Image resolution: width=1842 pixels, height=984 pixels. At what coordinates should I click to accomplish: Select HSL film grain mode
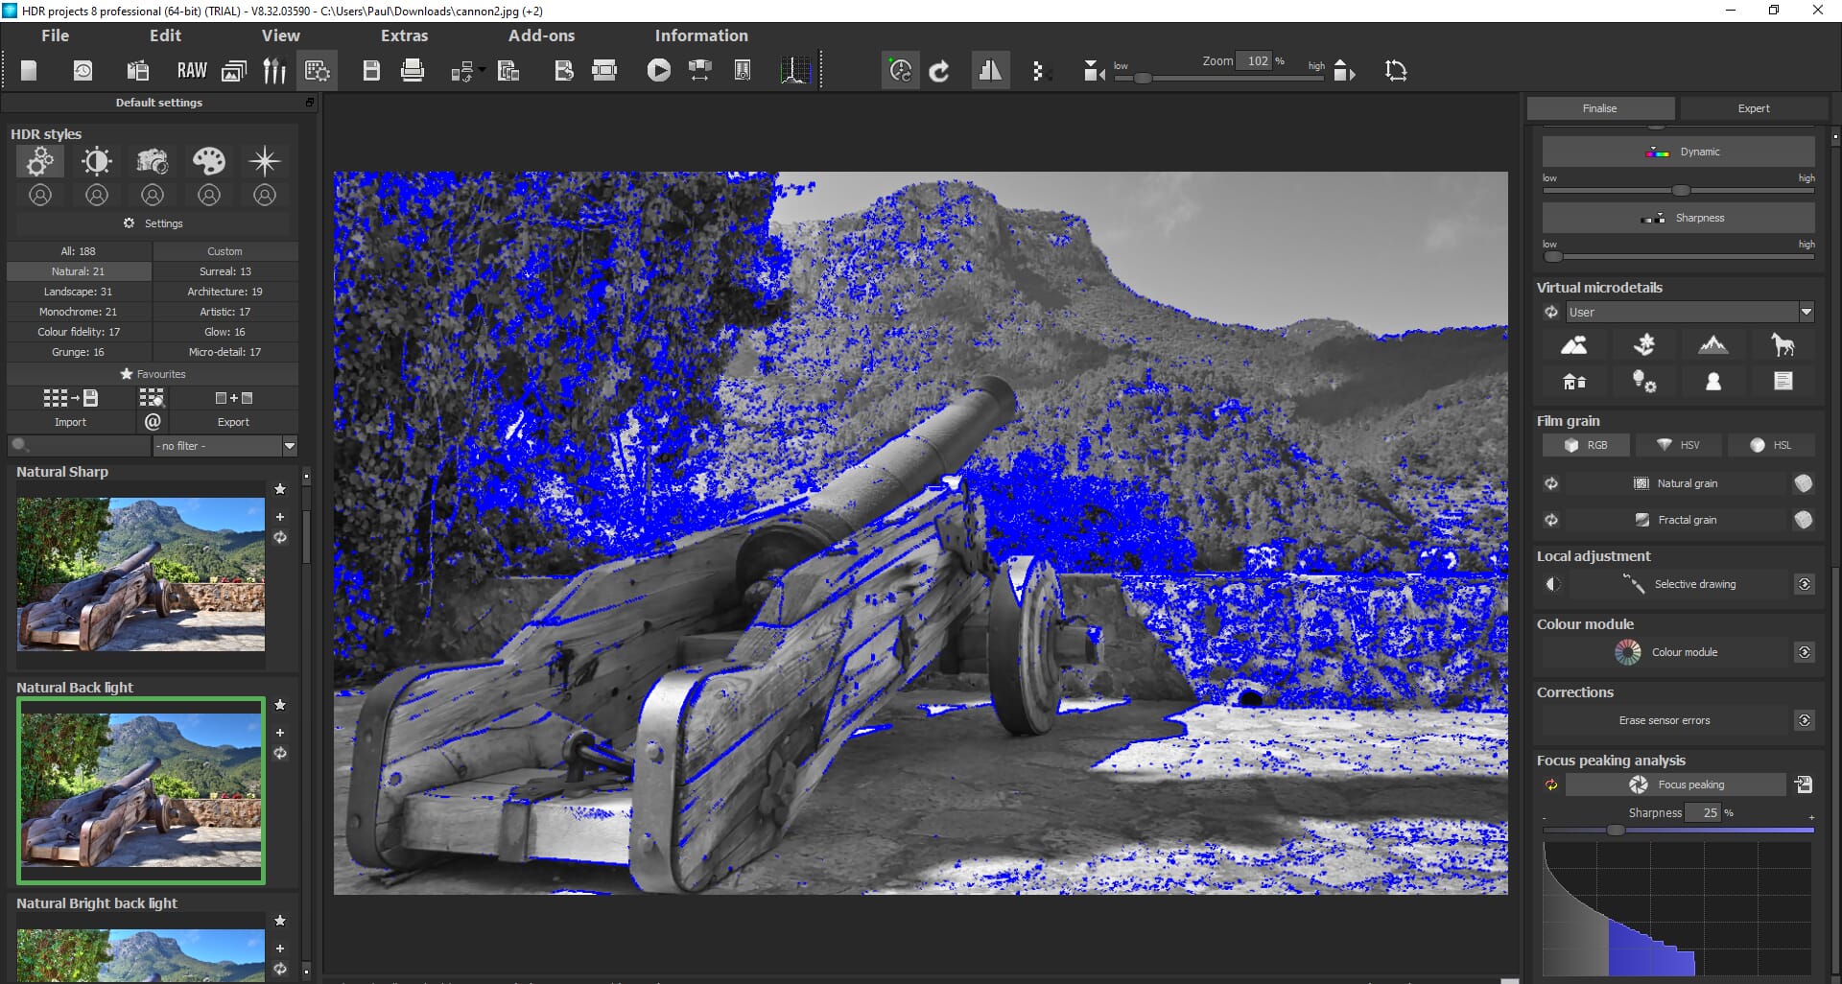(1770, 445)
